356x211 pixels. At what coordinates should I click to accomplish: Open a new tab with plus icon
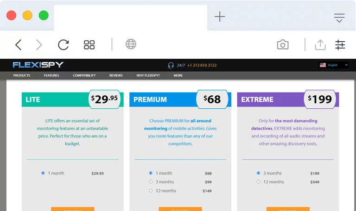(220, 17)
